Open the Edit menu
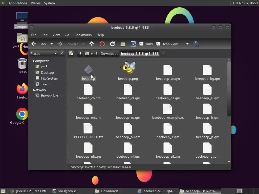The image size is (259, 194). pos(45,35)
